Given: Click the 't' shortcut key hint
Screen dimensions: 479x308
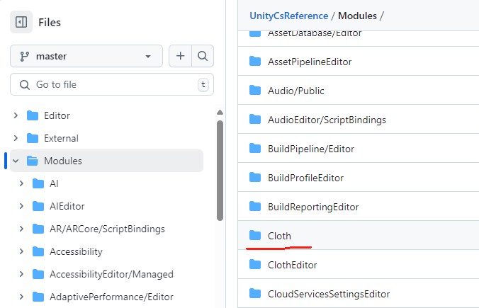Looking at the screenshot, I should 203,84.
